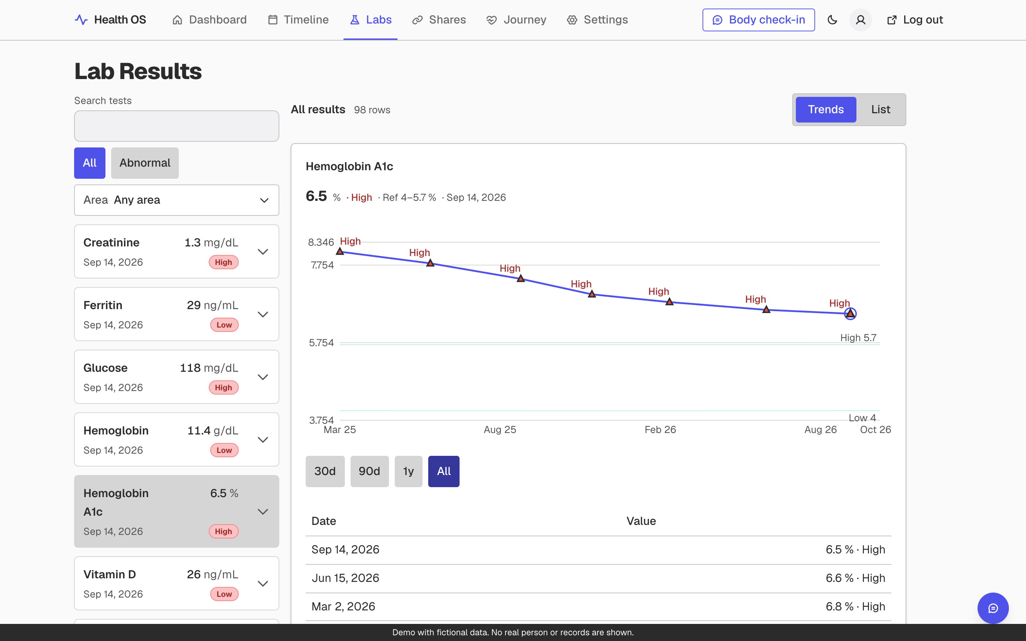The image size is (1026, 641).
Task: Click the Date column header
Action: pyautogui.click(x=324, y=521)
